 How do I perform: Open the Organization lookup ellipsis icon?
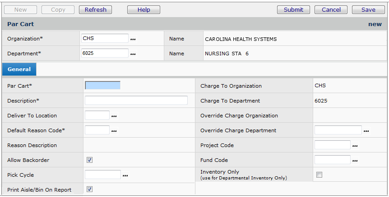(133, 40)
